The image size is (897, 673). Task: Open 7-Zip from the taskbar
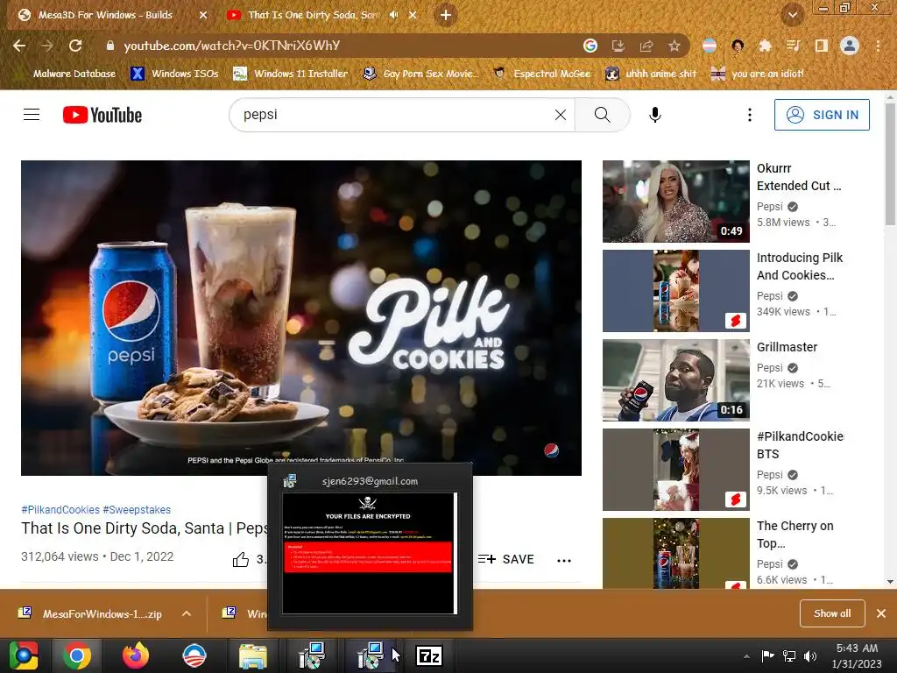click(429, 655)
